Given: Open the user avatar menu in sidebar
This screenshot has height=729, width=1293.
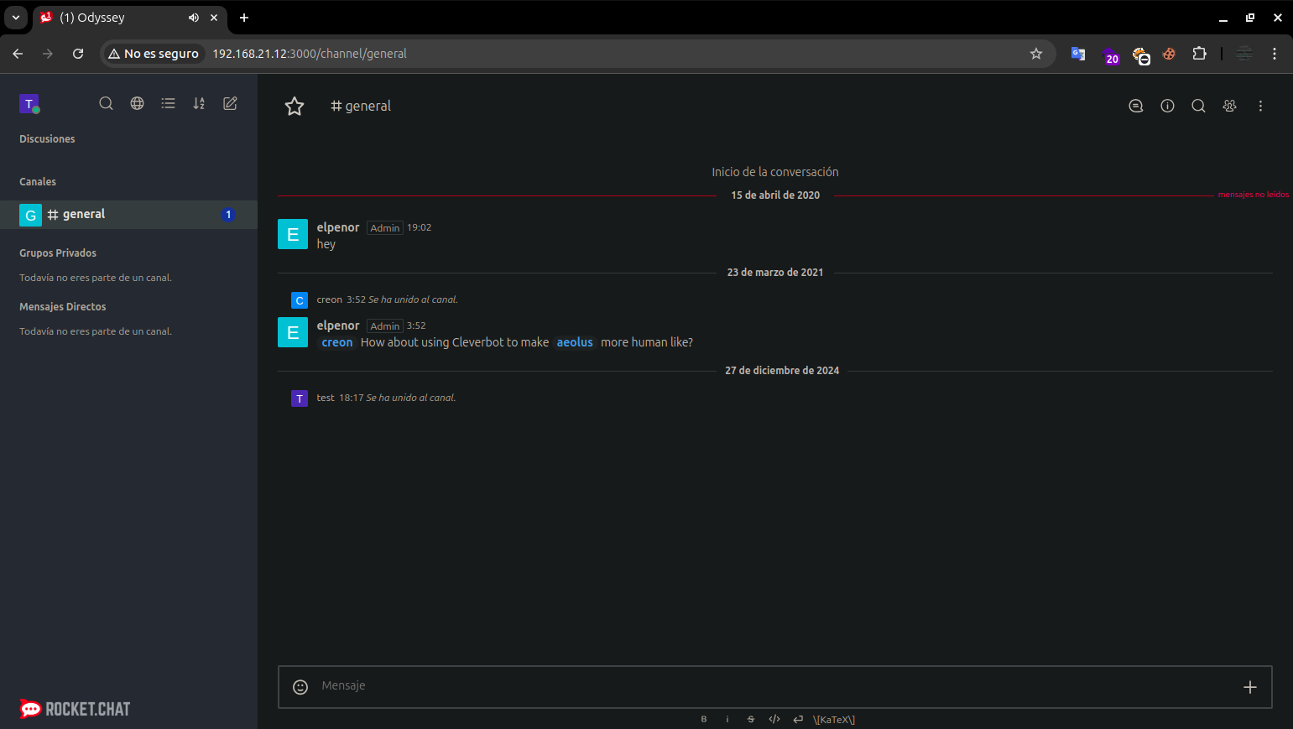Looking at the screenshot, I should 29,104.
